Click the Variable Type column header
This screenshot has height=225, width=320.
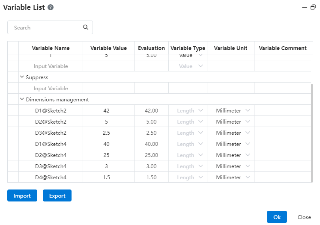188,48
